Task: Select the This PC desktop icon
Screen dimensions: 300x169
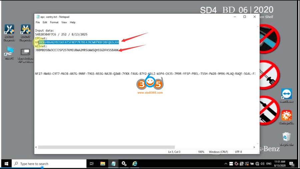Action: pos(9,53)
